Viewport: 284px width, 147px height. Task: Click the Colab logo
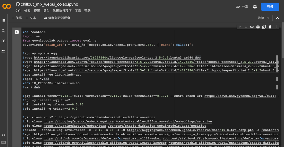[x=7, y=7]
